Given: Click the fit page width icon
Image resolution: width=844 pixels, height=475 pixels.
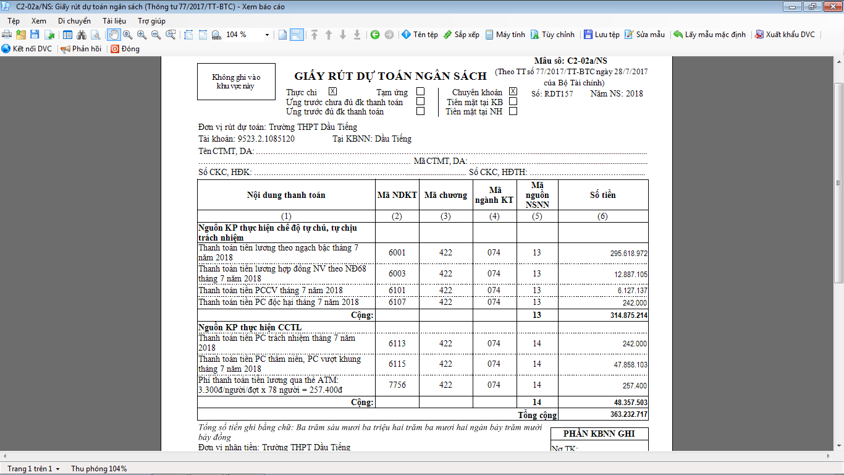Looking at the screenshot, I should coord(189,35).
